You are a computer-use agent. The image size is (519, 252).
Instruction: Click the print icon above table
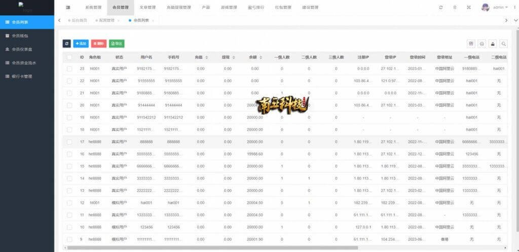(493, 44)
